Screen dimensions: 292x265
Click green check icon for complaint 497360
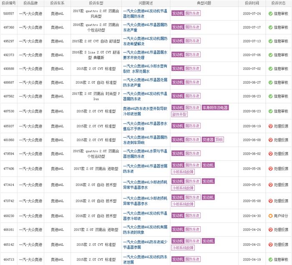[270, 27]
